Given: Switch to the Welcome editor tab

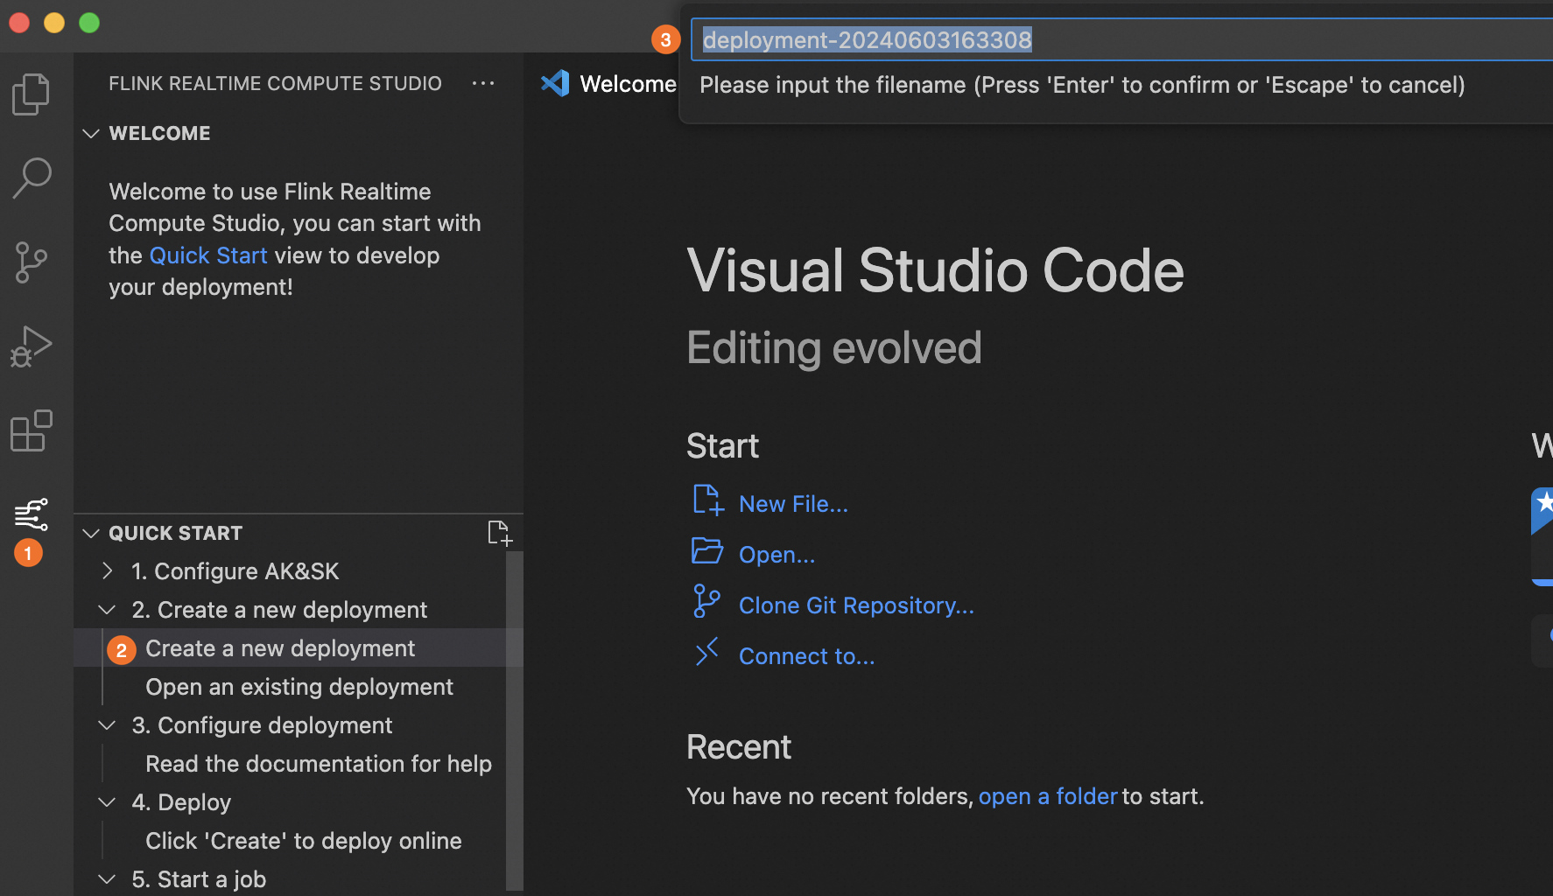Looking at the screenshot, I should pyautogui.click(x=608, y=84).
